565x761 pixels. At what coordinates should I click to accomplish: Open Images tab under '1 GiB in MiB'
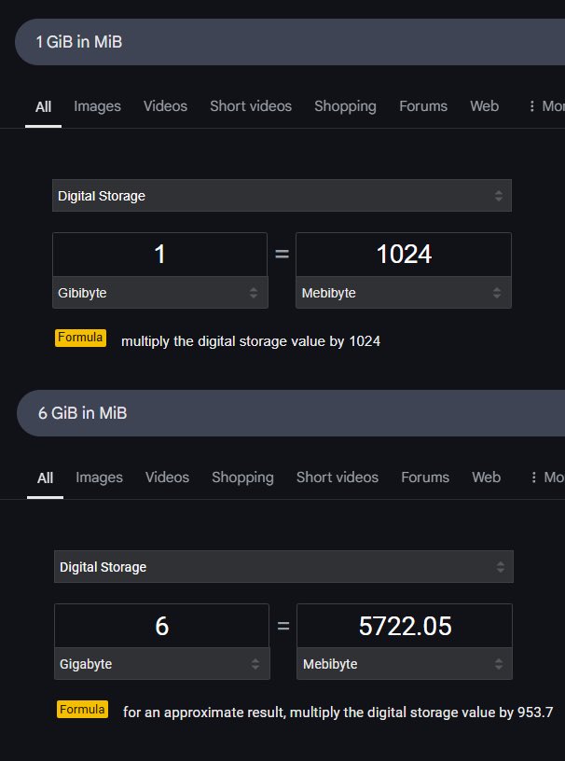pyautogui.click(x=97, y=106)
